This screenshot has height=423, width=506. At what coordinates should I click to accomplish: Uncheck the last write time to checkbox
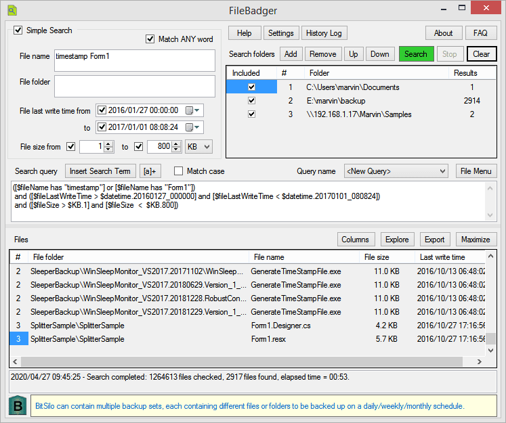pos(102,127)
